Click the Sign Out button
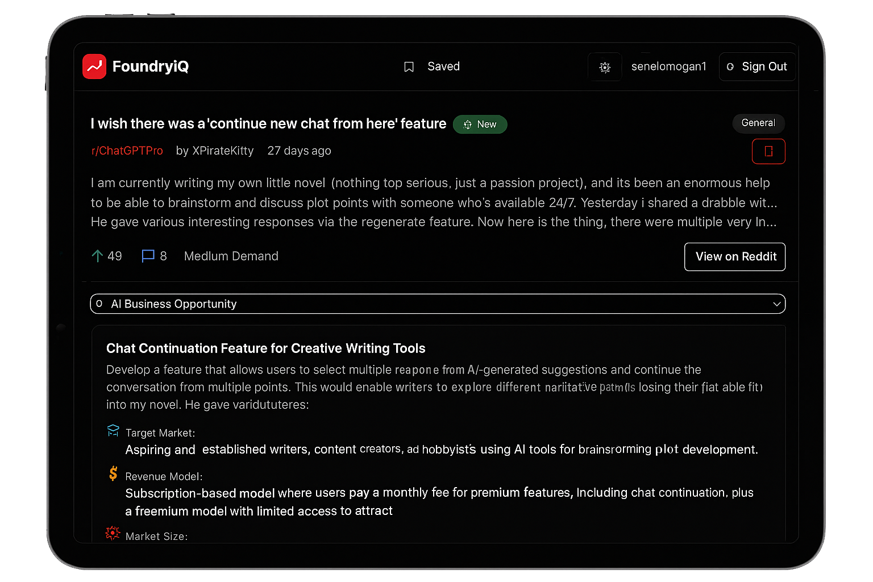 [757, 67]
